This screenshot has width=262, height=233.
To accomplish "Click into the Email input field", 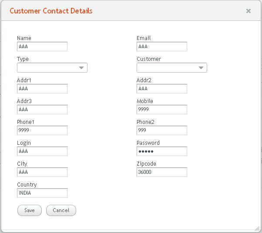I will (162, 47).
